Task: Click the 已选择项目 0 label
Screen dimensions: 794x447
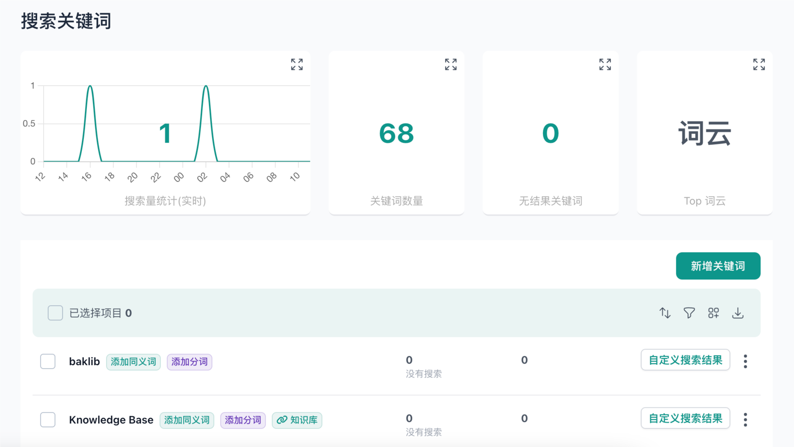Action: 100,313
